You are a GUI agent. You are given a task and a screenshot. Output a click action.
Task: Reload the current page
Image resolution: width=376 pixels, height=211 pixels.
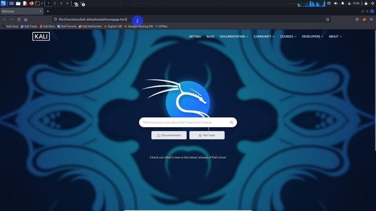coord(19,19)
